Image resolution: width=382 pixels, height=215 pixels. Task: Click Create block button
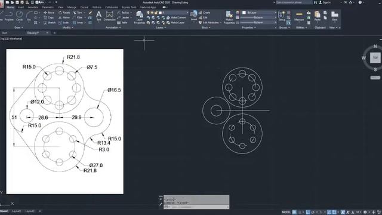point(204,13)
